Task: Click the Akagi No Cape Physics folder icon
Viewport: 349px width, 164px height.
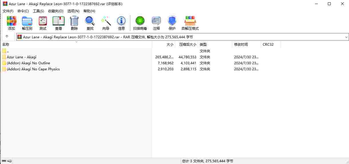Action: (x=4, y=69)
